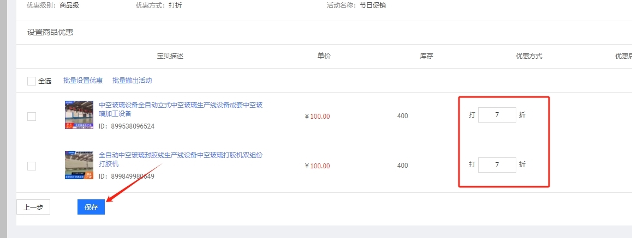This screenshot has width=632, height=238.
Task: Go back with the 上一步 button
Action: click(33, 207)
